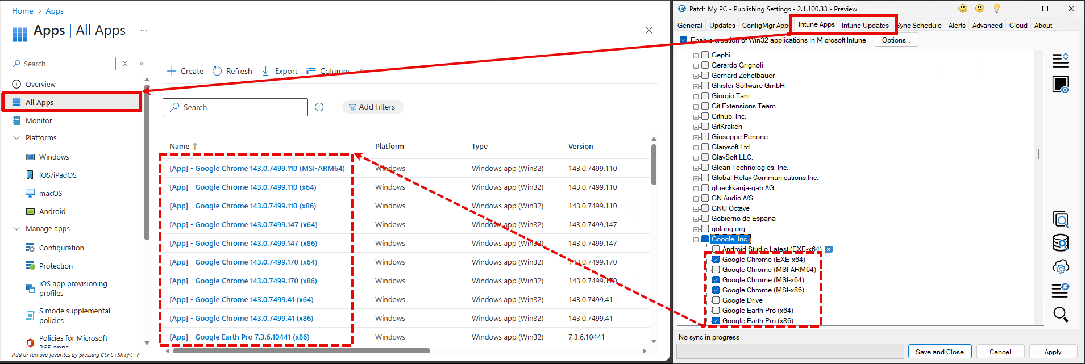This screenshot has height=364, width=1085.
Task: Check the Google Drive checkbox
Action: [716, 300]
